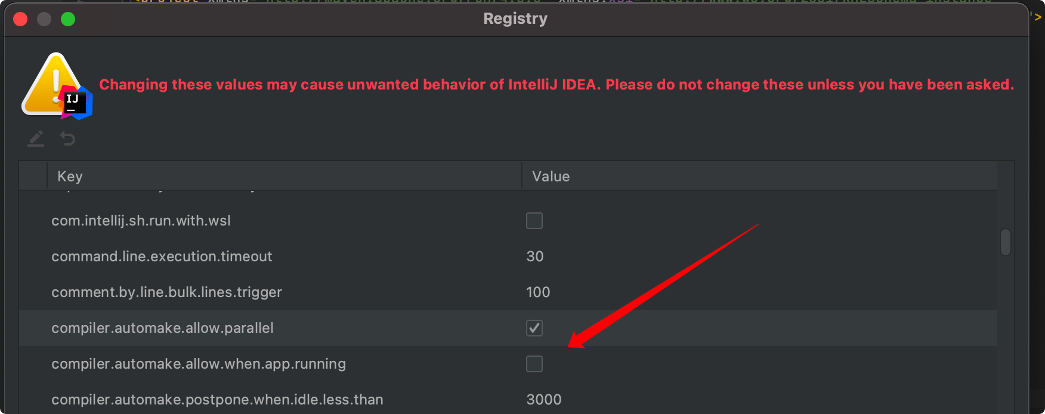Click the value 30 for execution timeout
This screenshot has height=414, width=1045.
coord(535,257)
